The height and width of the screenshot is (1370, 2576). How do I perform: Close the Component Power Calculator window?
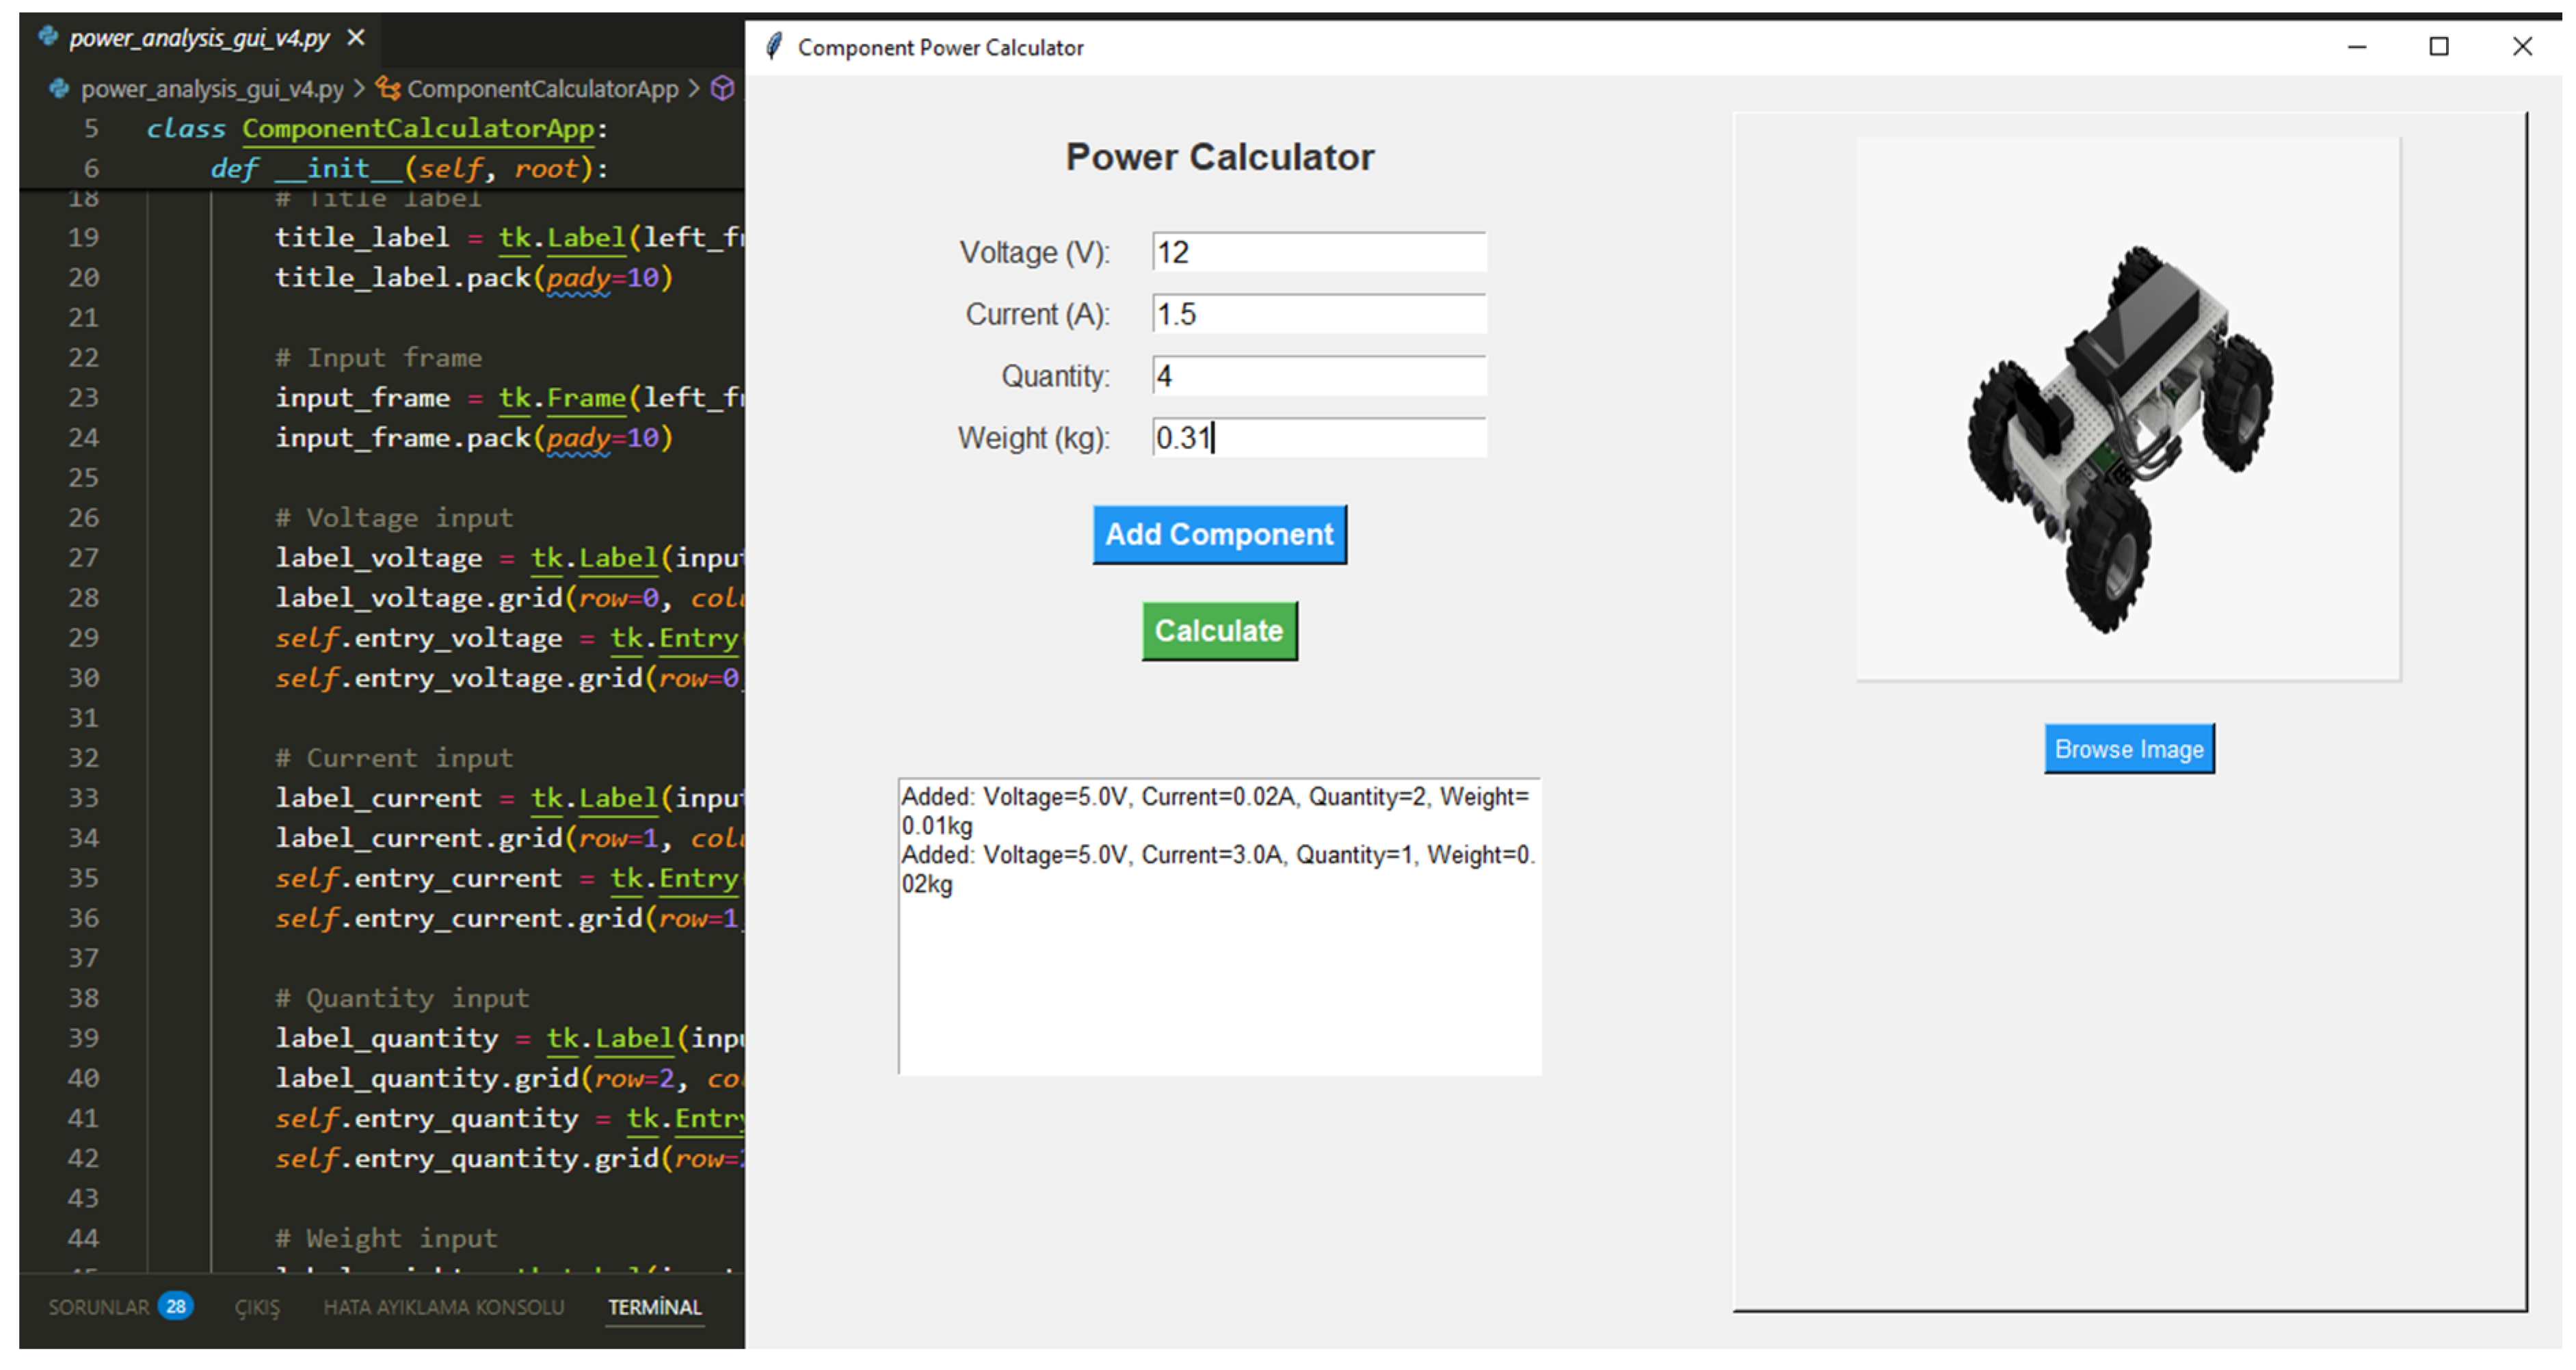2521,47
